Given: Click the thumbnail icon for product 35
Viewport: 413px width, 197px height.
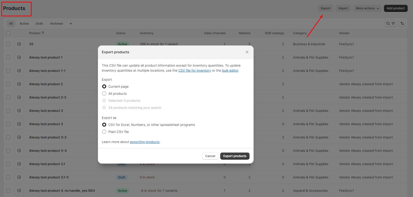Looking at the screenshot, I should pos(19,44).
